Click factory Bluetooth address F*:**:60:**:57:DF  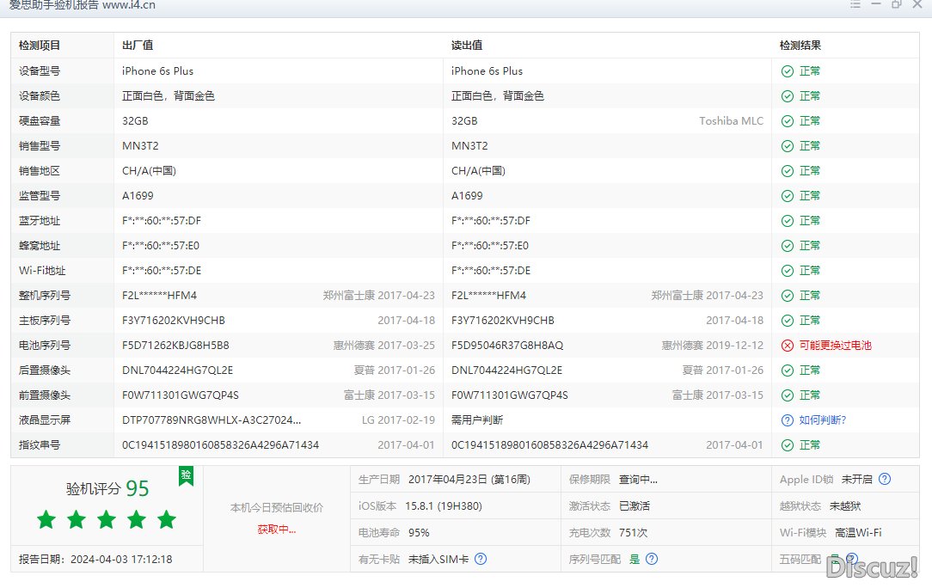click(x=161, y=221)
